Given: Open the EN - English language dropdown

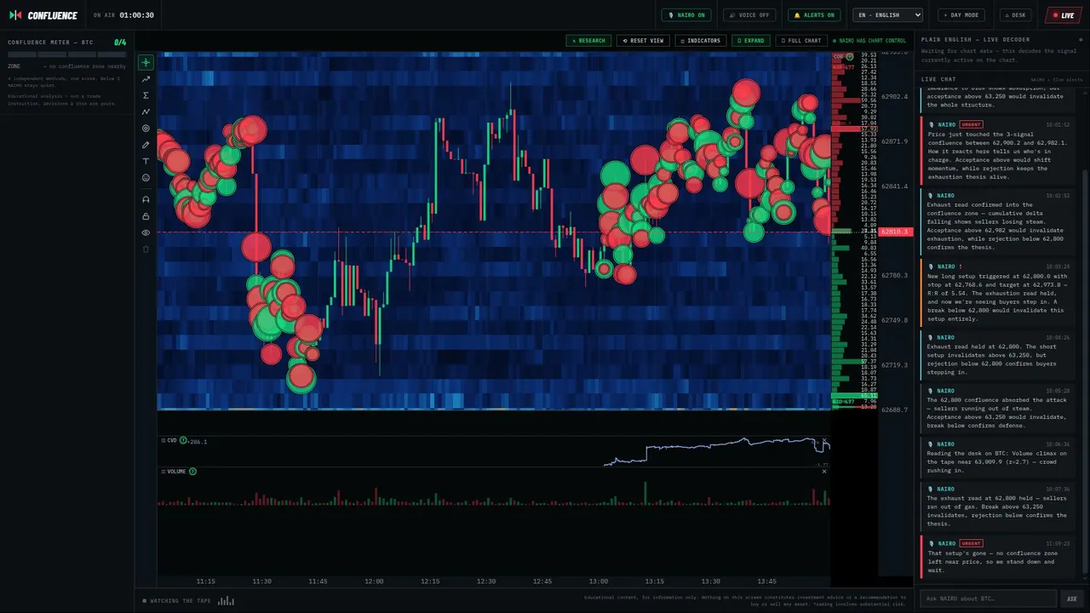Looking at the screenshot, I should point(888,14).
